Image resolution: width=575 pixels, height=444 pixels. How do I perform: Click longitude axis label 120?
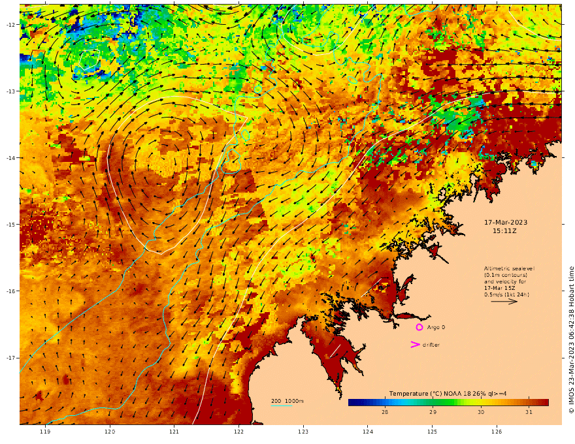110,432
